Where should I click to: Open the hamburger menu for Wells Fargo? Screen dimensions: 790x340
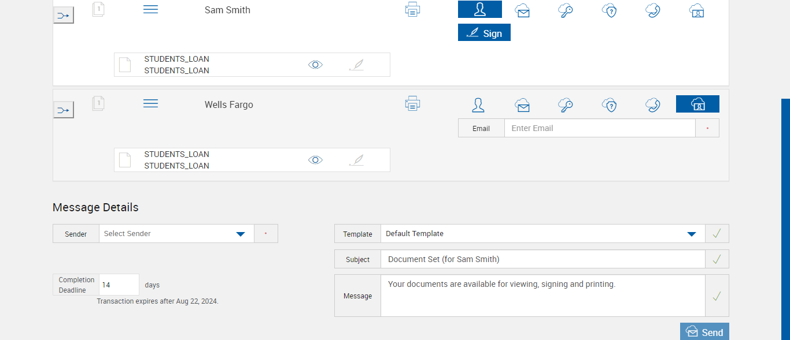tap(150, 103)
